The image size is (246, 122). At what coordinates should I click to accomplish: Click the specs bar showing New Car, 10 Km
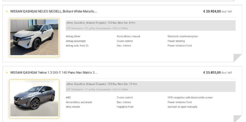[x=151, y=87]
